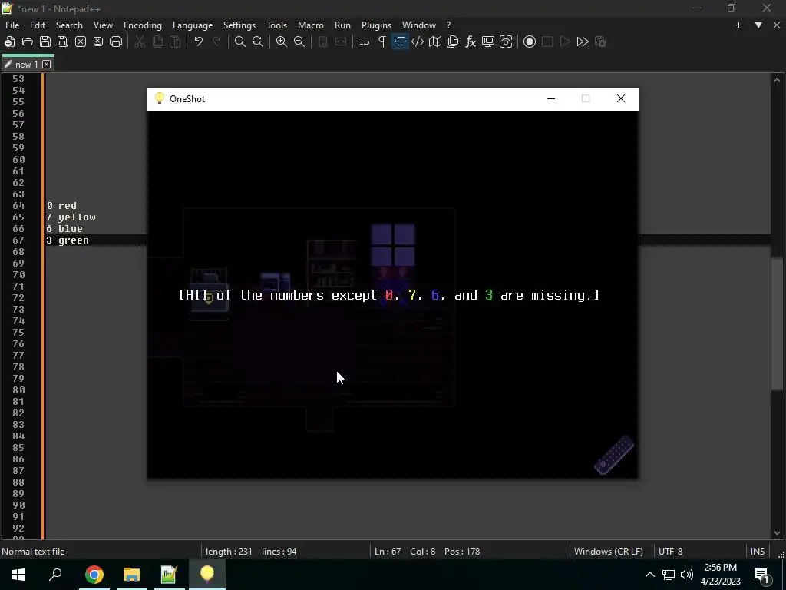Minimize the OneShot game window
786x590 pixels.
(551, 99)
